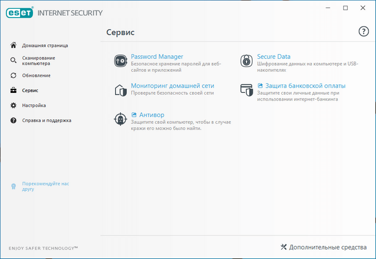Open help via the question mark icon
This screenshot has width=376, height=259.
(x=363, y=32)
